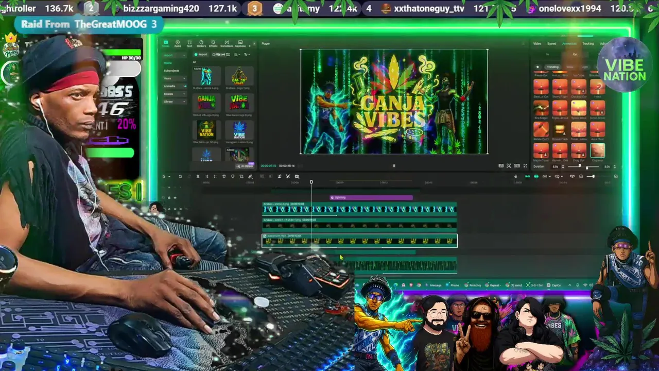Open the Media tab in CapCut
The width and height of the screenshot is (659, 371).
pyautogui.click(x=166, y=44)
